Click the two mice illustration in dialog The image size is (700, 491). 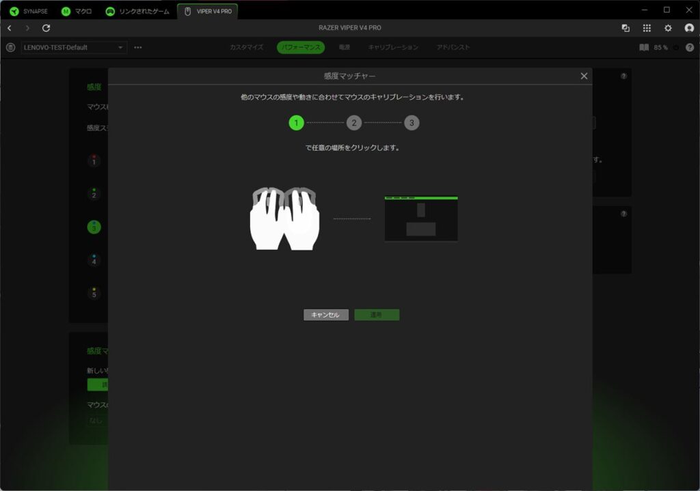(x=284, y=218)
